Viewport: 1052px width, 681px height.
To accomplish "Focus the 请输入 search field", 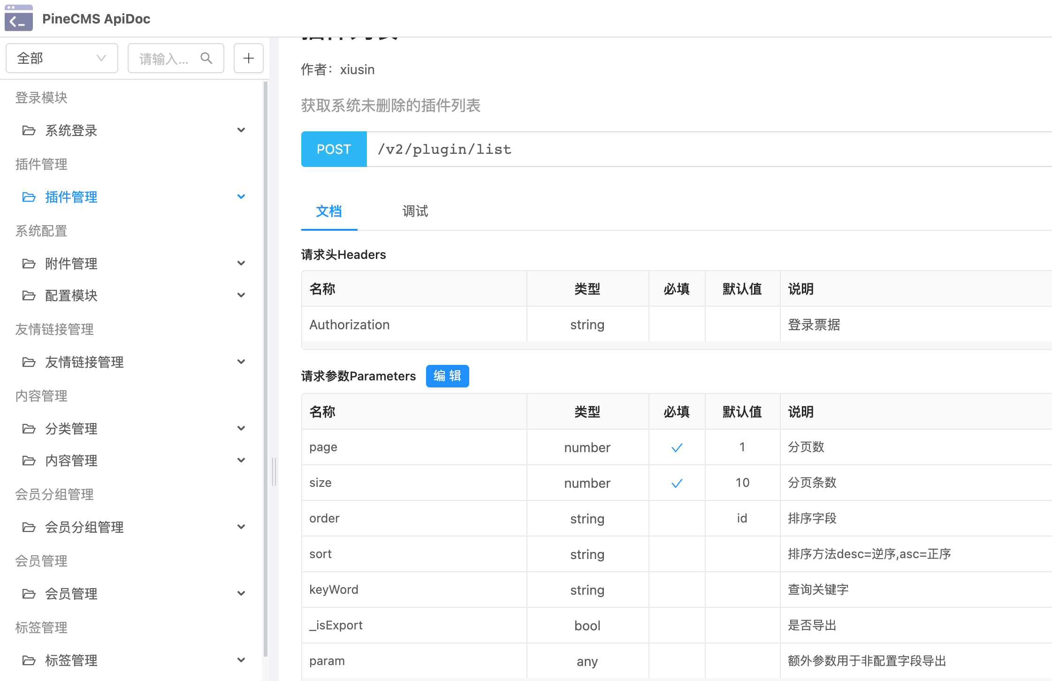I will [x=164, y=59].
